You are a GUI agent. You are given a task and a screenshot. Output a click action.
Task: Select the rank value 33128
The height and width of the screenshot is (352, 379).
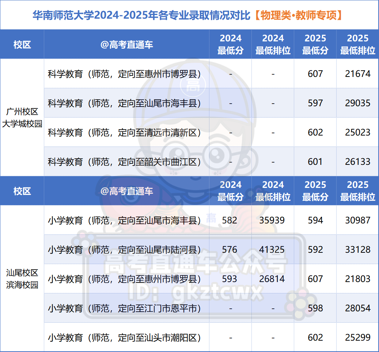coord(357,249)
